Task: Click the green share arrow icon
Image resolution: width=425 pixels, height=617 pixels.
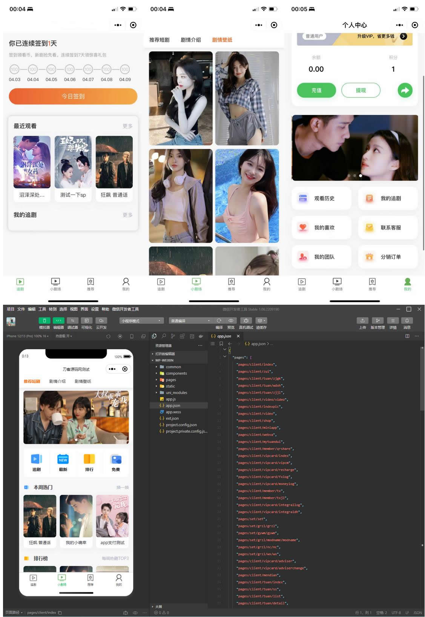Action: (x=405, y=91)
